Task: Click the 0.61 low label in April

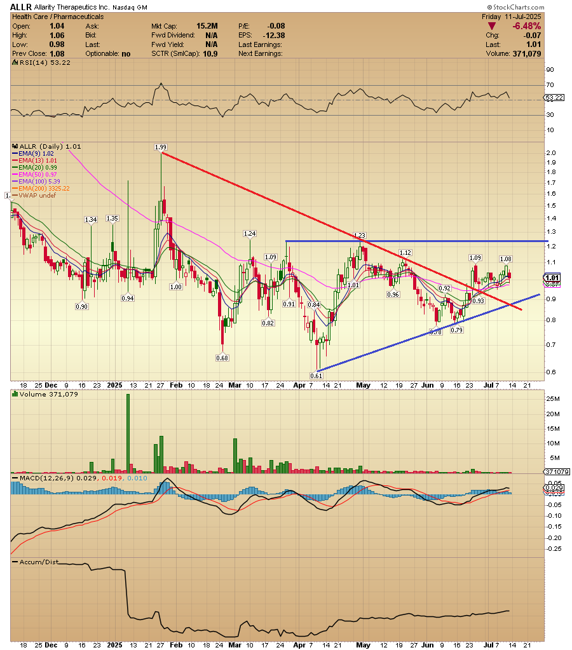Action: coord(316,376)
